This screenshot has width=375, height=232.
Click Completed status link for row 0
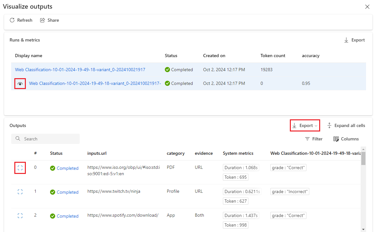coord(67,168)
